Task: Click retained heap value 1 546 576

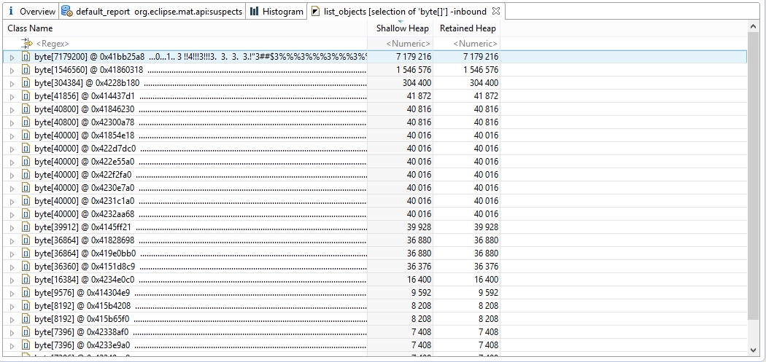Action: click(481, 70)
